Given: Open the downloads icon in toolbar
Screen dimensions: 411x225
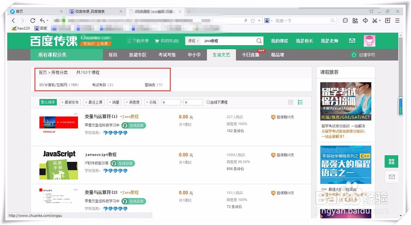Looking at the screenshot, I should click(x=388, y=21).
